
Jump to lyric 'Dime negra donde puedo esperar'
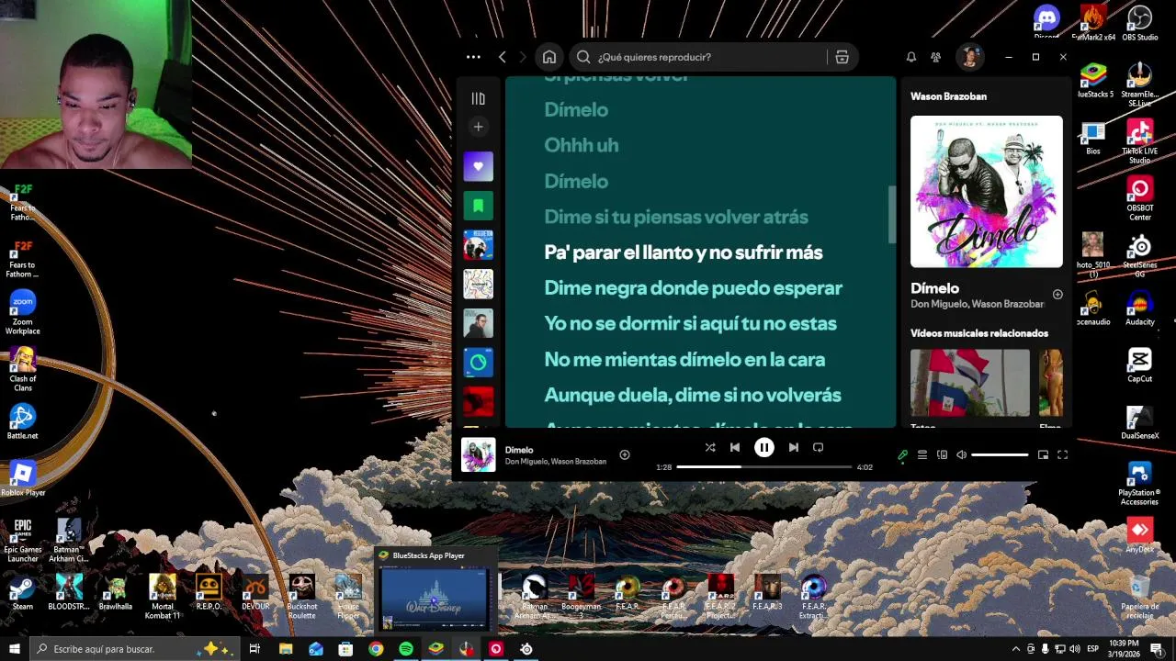pyautogui.click(x=693, y=288)
